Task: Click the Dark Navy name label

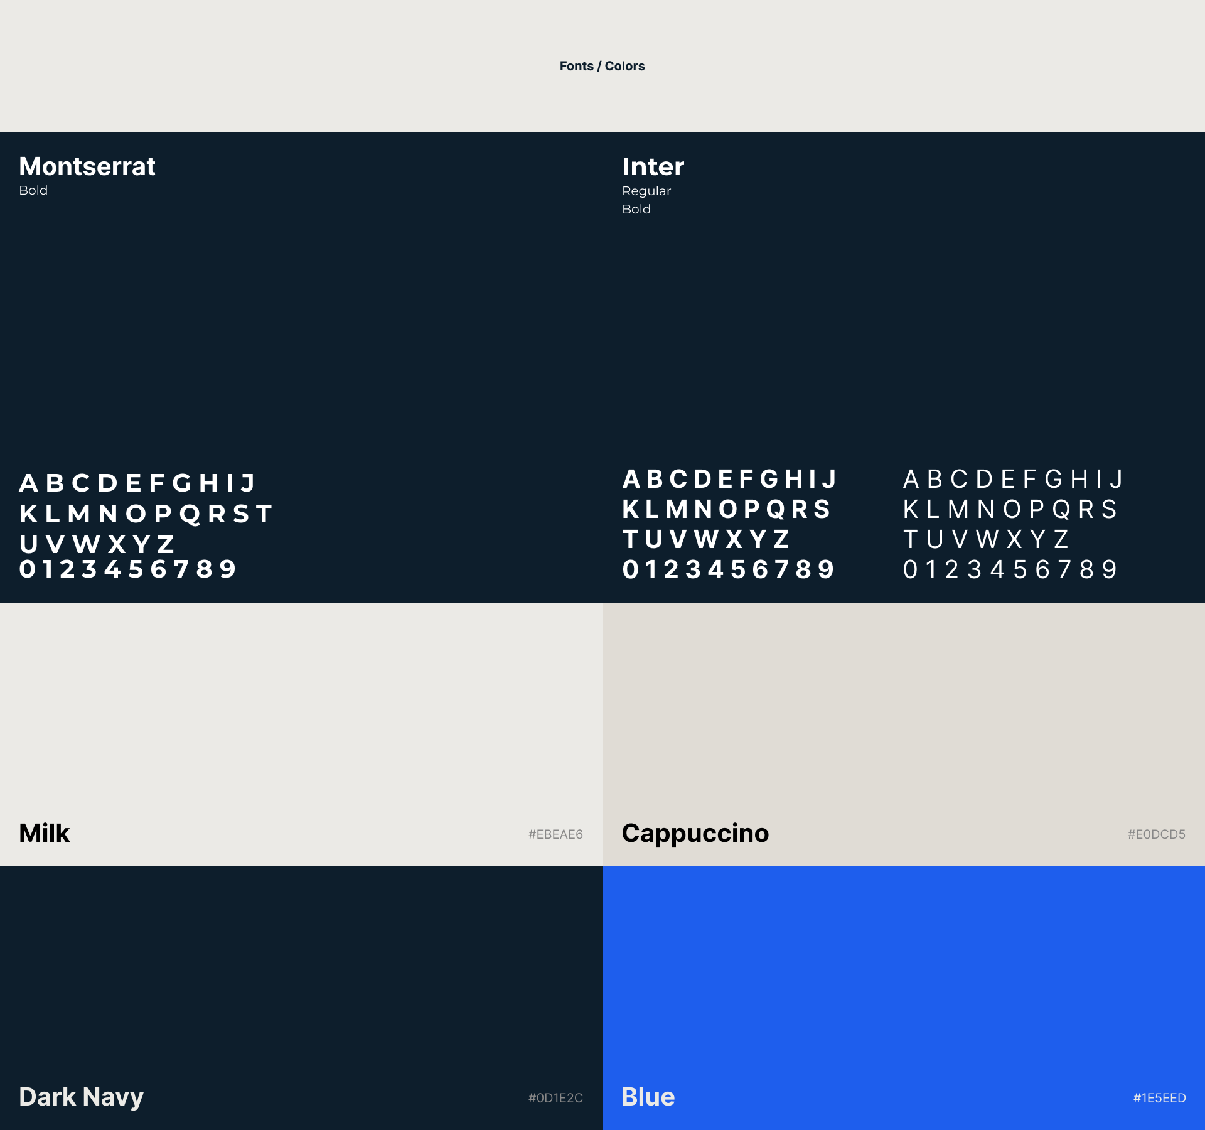Action: click(x=82, y=1097)
